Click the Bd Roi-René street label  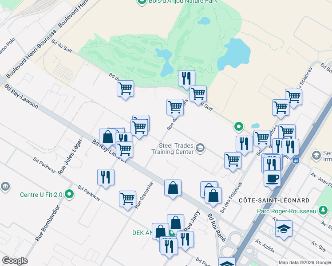point(217,227)
